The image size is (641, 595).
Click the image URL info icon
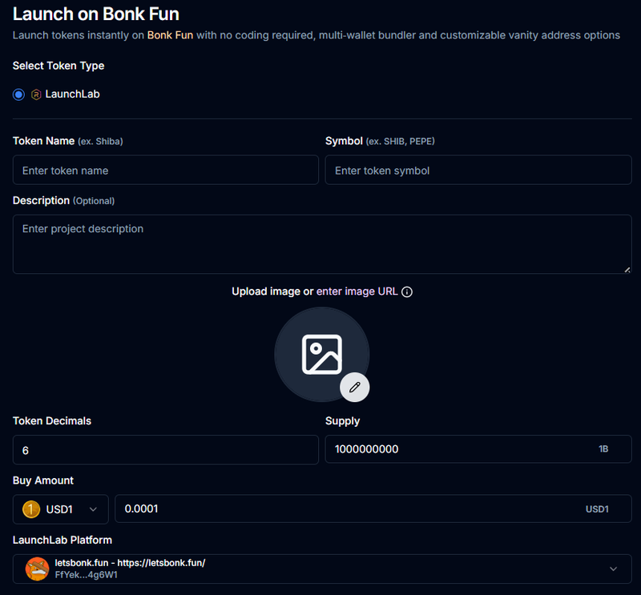[407, 292]
